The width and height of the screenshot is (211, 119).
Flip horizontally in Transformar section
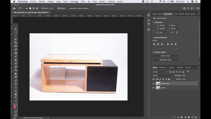click(172, 32)
